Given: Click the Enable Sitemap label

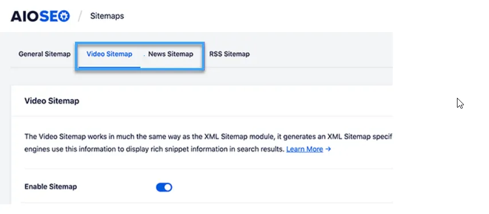Looking at the screenshot, I should tap(50, 187).
